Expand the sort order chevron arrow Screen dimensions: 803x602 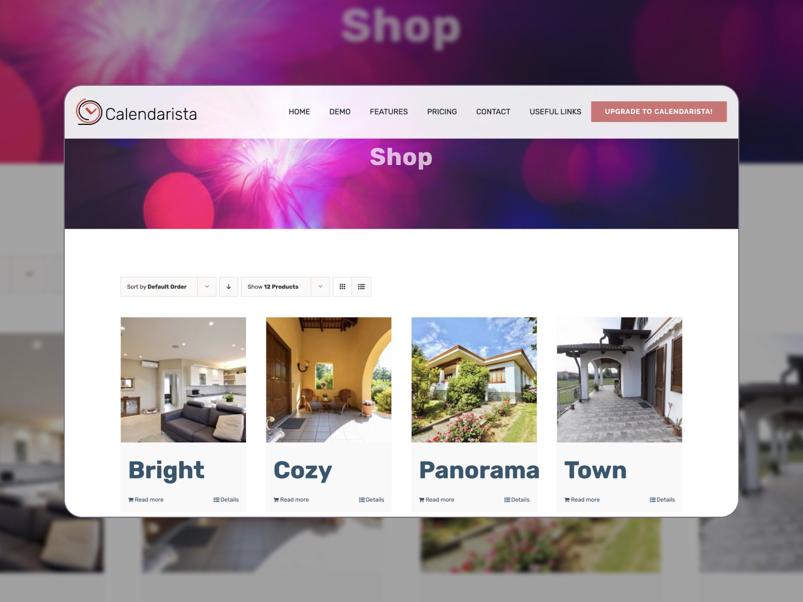207,287
